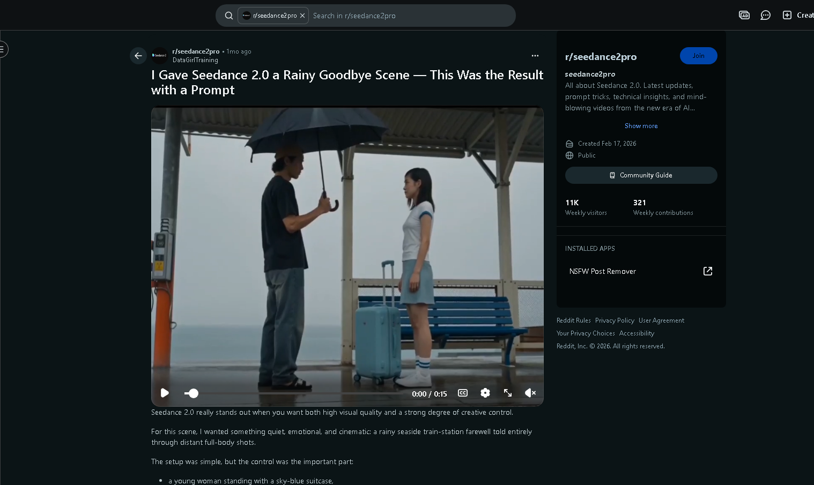Open NSFW Post Remover app

[x=641, y=271]
